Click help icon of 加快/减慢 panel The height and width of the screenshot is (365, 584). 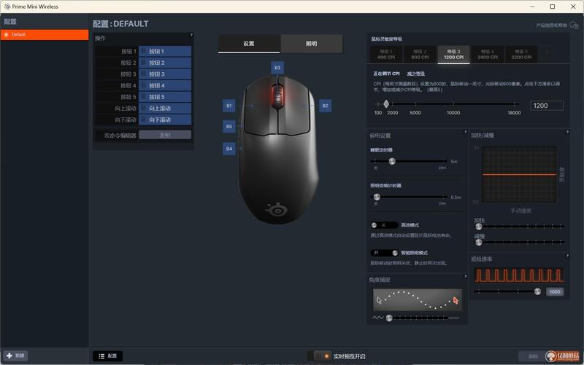click(567, 132)
